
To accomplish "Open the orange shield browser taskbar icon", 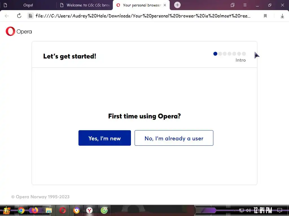I will 76,210.
